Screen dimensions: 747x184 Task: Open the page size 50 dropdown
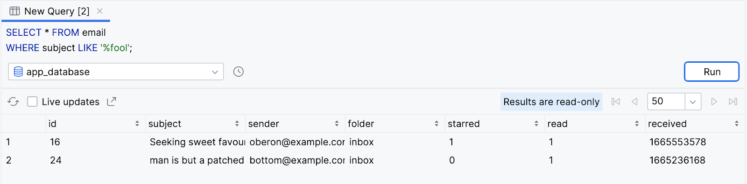coord(693,101)
